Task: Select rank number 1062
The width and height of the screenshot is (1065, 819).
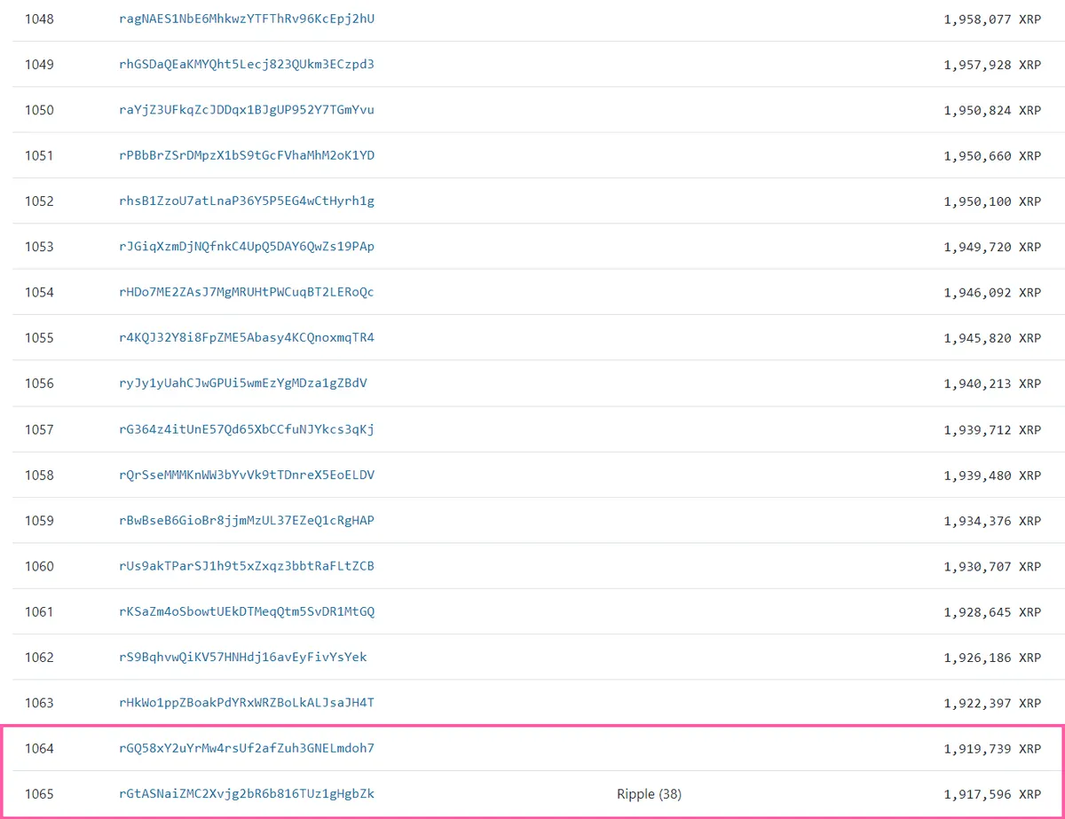Action: pos(39,658)
